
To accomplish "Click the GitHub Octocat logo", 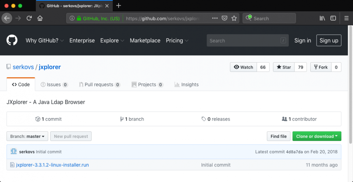I will [12, 40].
